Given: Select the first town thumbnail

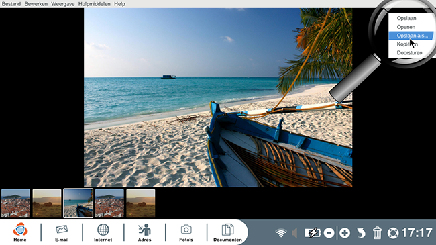Looking at the screenshot, I should pos(15,203).
